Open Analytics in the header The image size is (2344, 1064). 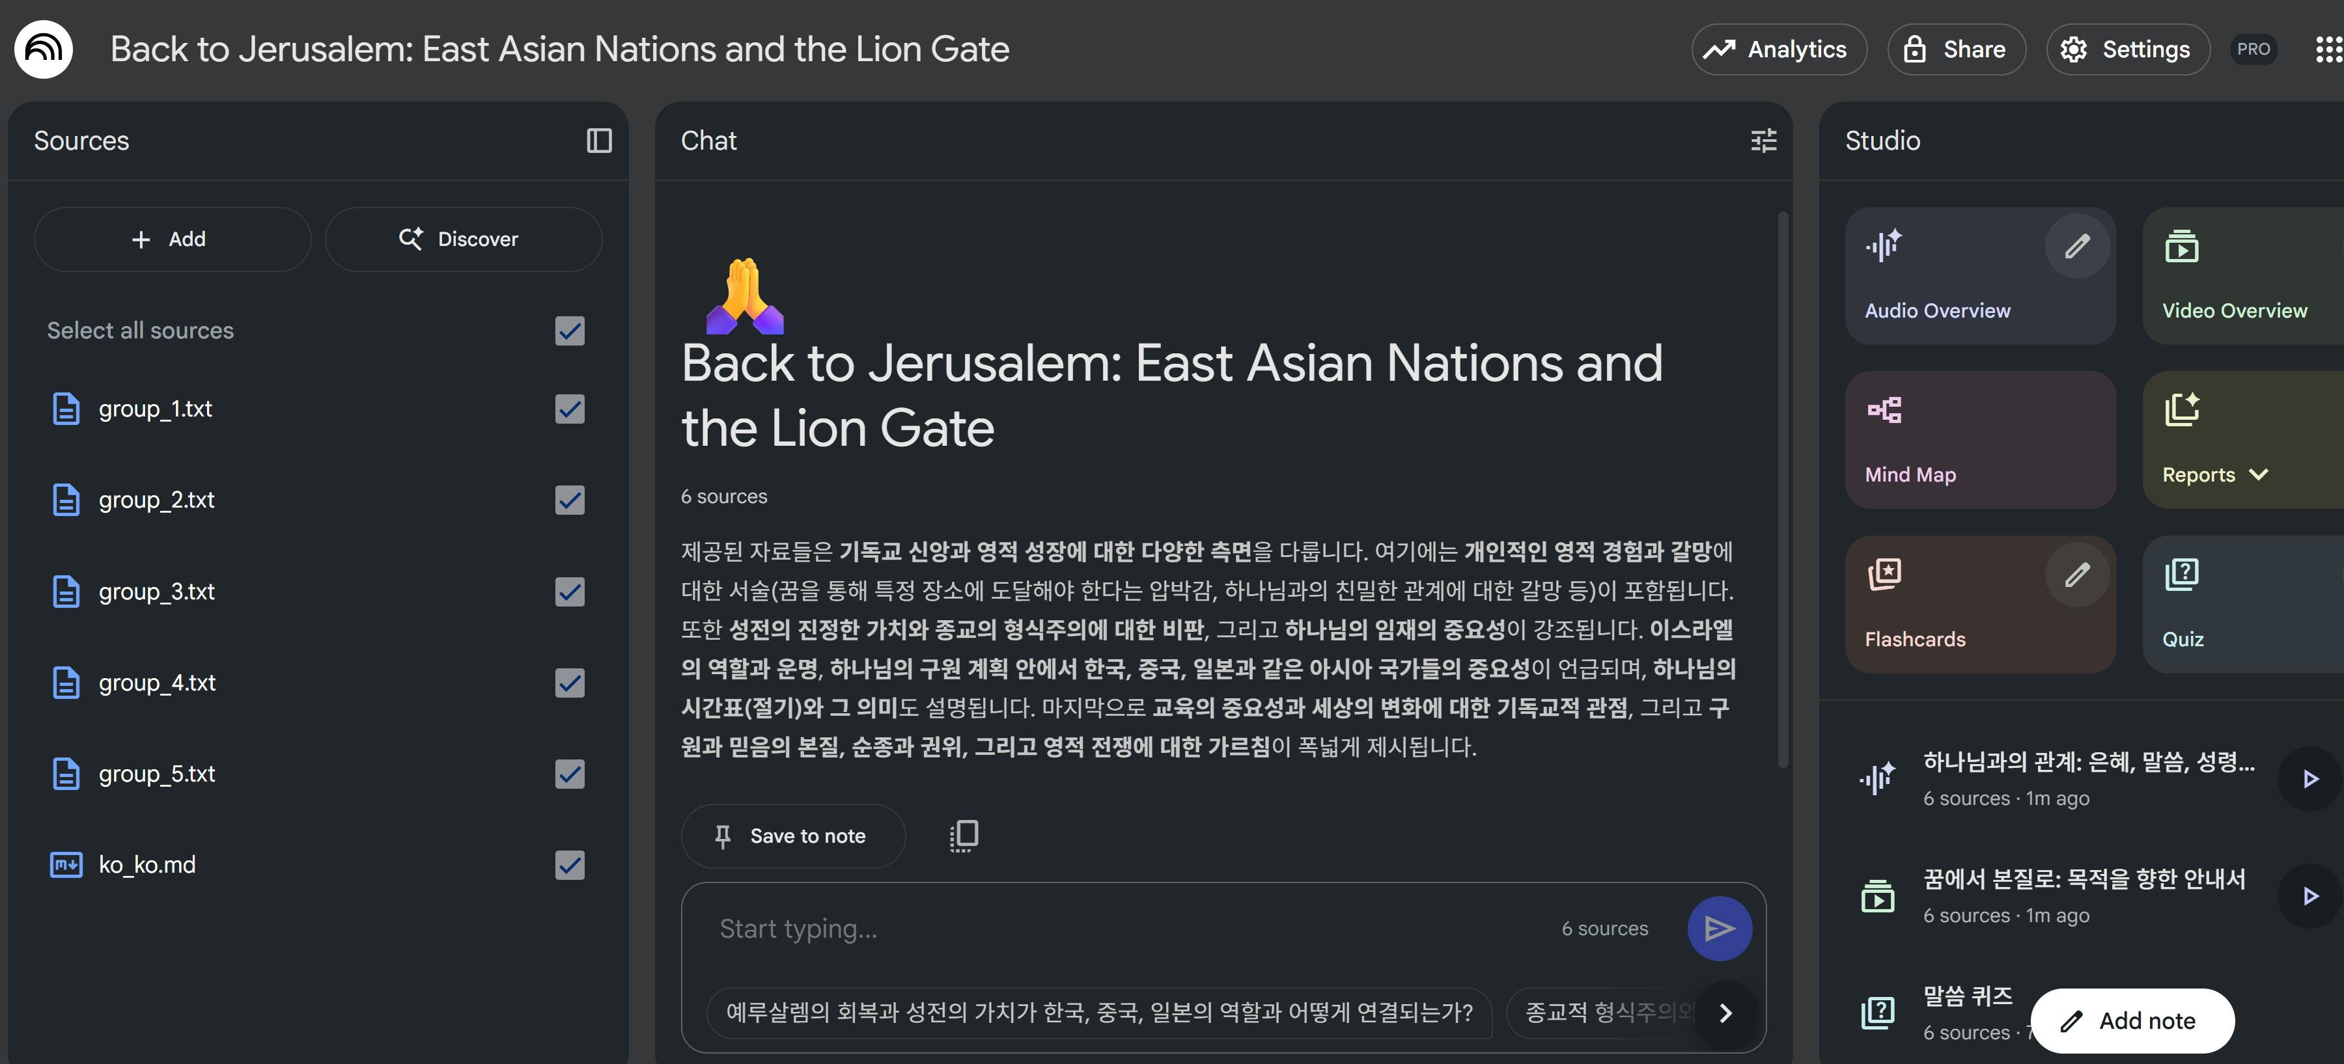(x=1778, y=49)
